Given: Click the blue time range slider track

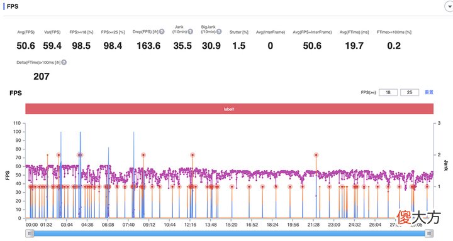Looking at the screenshot, I should (229, 233).
